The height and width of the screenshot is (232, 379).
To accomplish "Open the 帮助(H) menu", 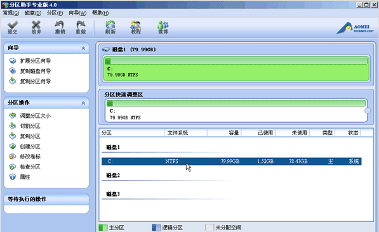I will (100, 13).
